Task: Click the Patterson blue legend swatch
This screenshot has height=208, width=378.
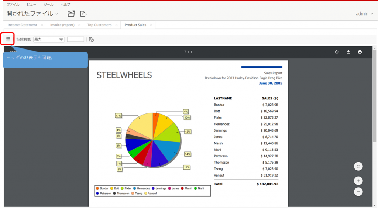Action: click(97, 194)
